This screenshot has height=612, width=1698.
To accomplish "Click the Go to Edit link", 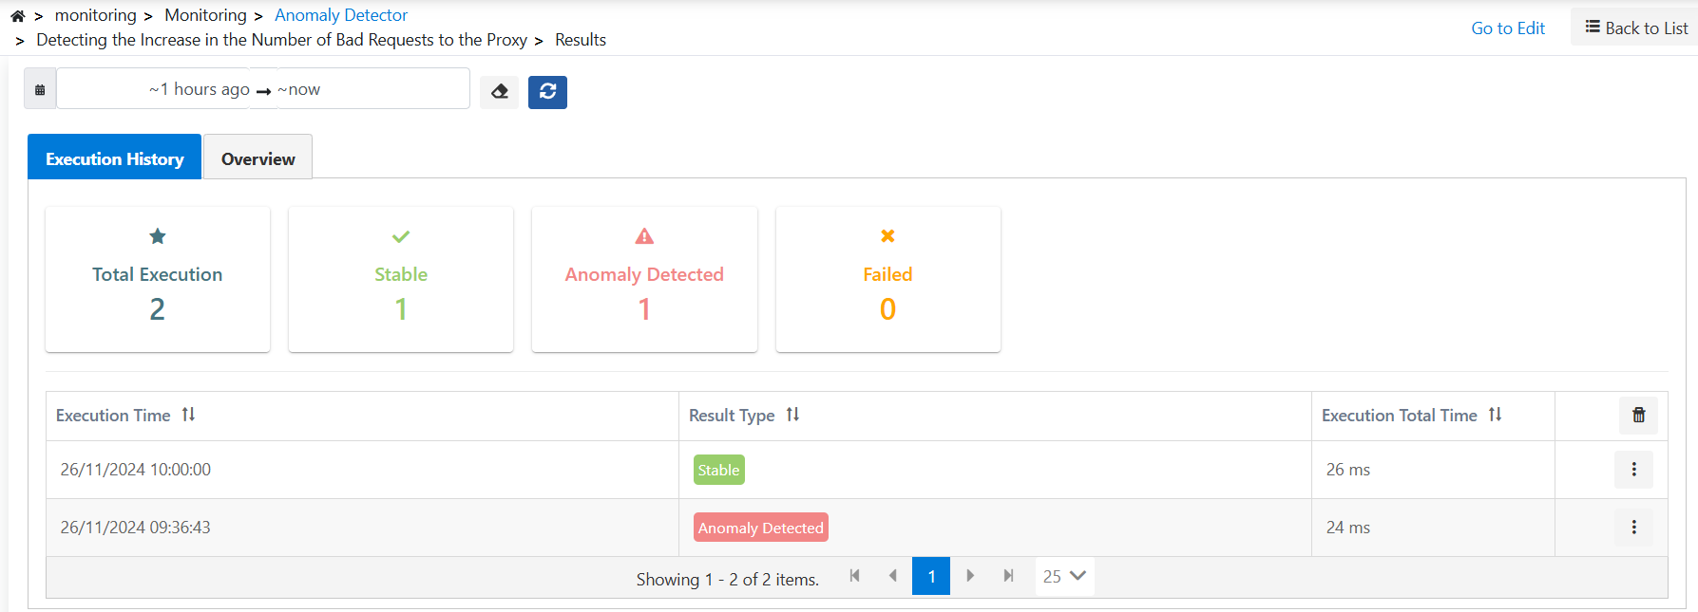I will pyautogui.click(x=1507, y=28).
